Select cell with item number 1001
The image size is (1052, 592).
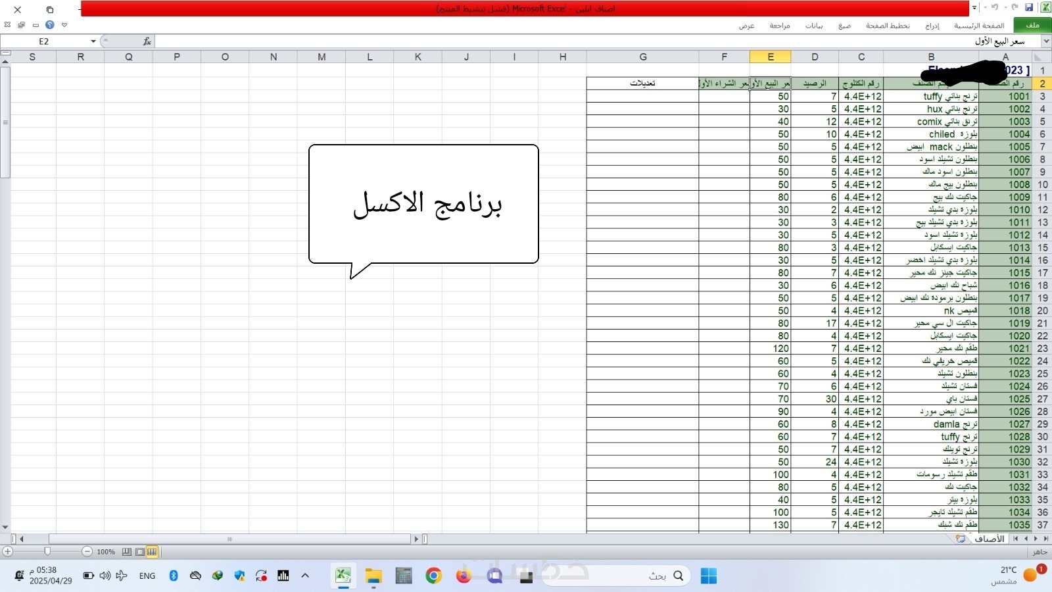pos(1006,96)
